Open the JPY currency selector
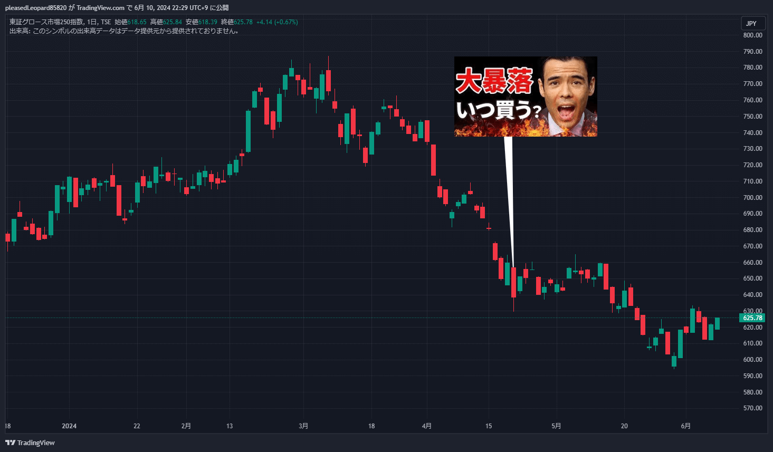Viewport: 773px width, 452px height. point(751,23)
